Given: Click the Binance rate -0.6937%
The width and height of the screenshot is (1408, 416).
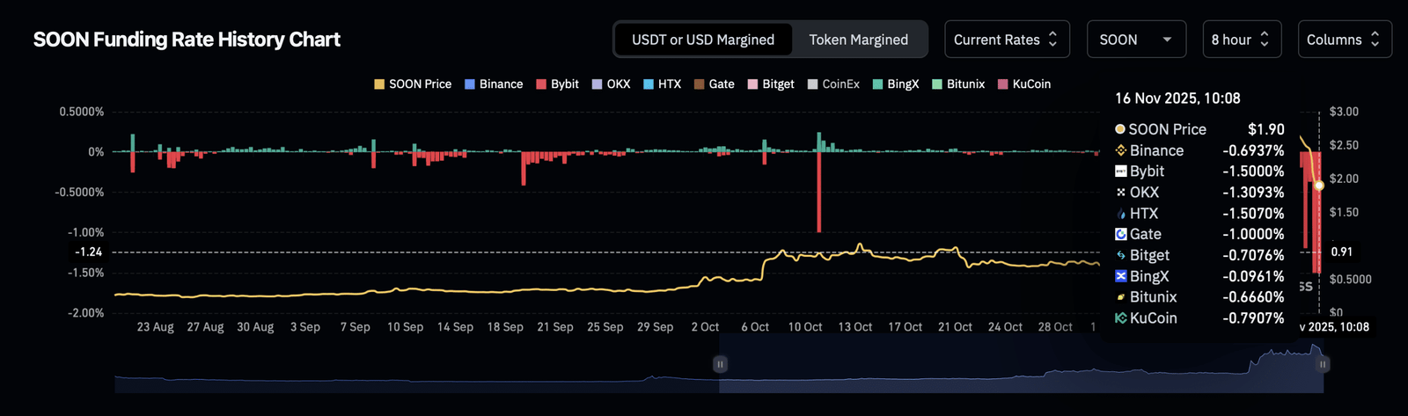Looking at the screenshot, I should pos(1253,150).
